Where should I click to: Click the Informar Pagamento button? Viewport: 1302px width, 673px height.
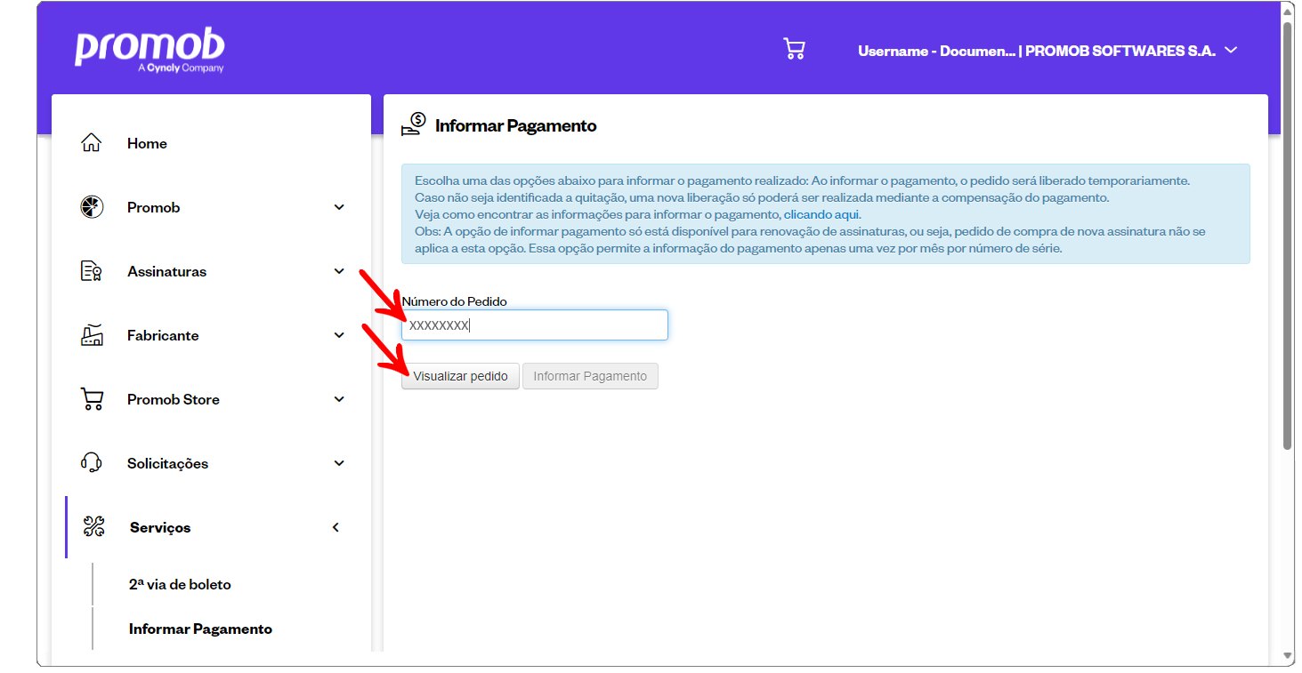pyautogui.click(x=590, y=376)
